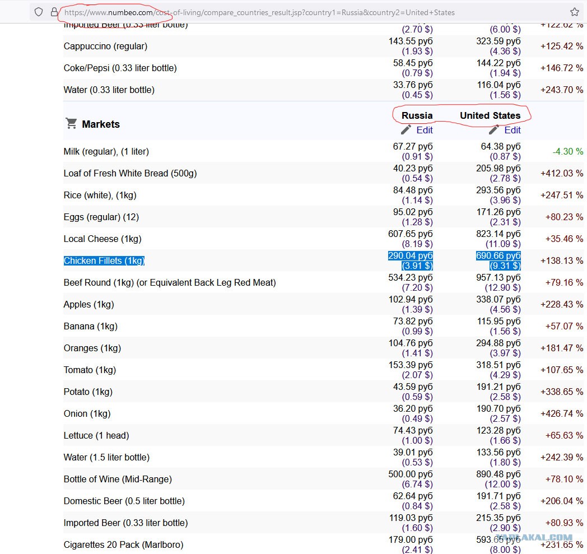Select the 500.00 руб wine price
Viewport: 587px width, 554px height.
[411, 474]
